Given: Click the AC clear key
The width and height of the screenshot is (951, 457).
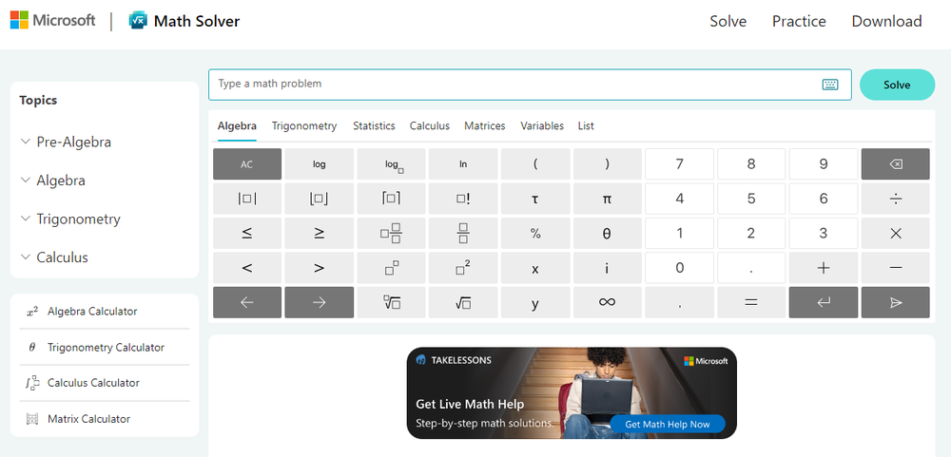Looking at the screenshot, I should pos(247,164).
